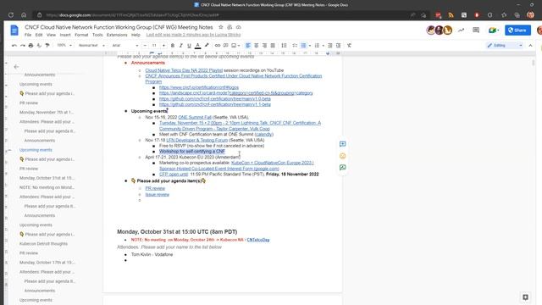Reload the browser page
The width and height of the screenshot is (542, 305).
(11, 15)
